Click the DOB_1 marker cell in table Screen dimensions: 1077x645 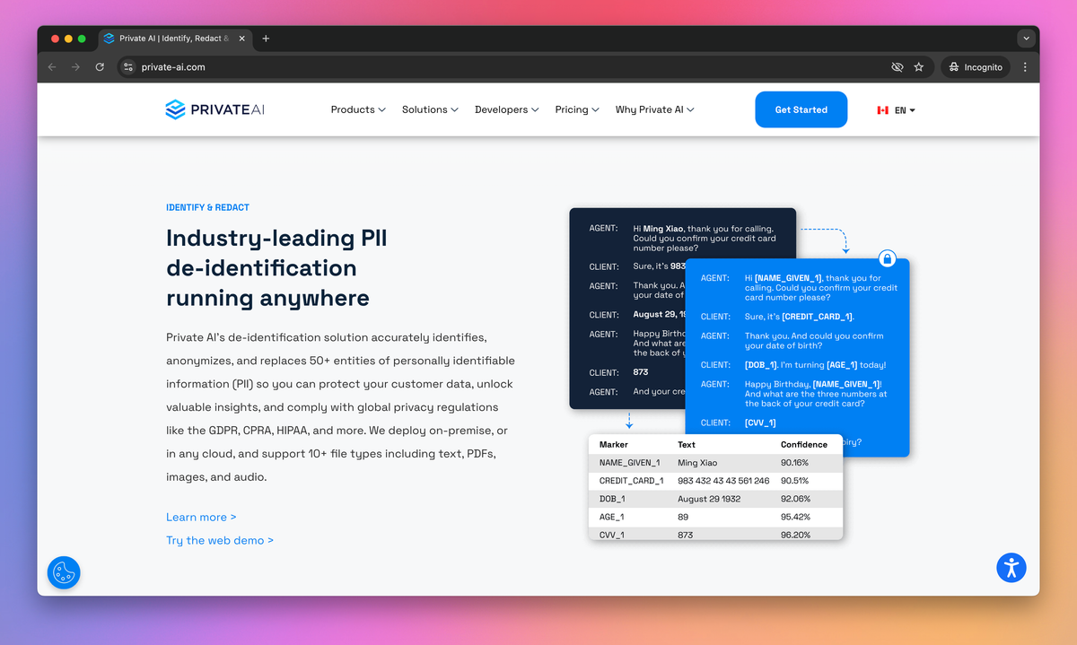[x=612, y=499]
